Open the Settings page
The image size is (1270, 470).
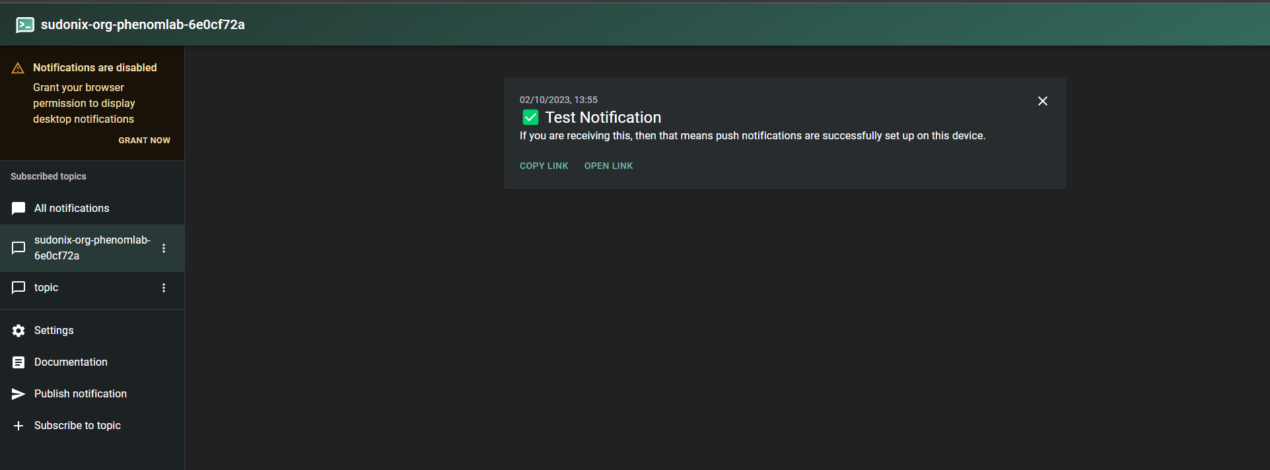pyautogui.click(x=54, y=331)
